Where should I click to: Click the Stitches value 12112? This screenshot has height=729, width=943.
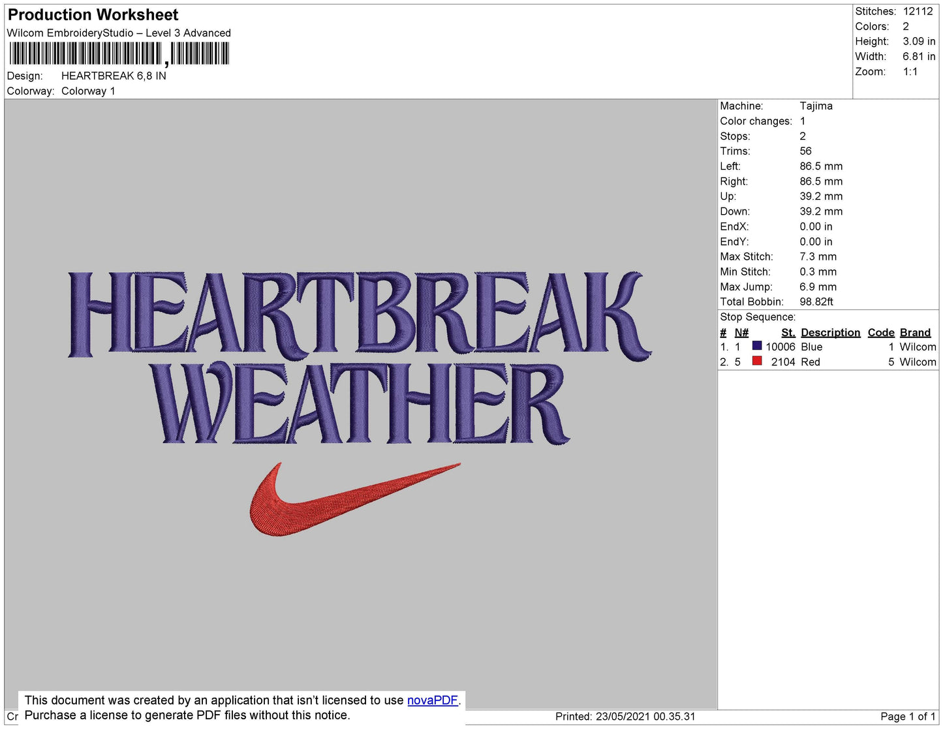[918, 11]
